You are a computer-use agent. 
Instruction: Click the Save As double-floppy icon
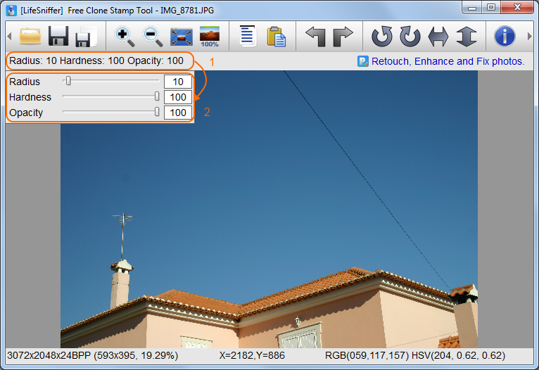click(x=86, y=37)
